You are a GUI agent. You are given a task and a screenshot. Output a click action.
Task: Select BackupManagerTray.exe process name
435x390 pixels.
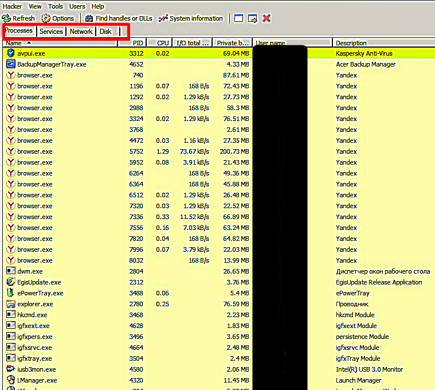52,64
